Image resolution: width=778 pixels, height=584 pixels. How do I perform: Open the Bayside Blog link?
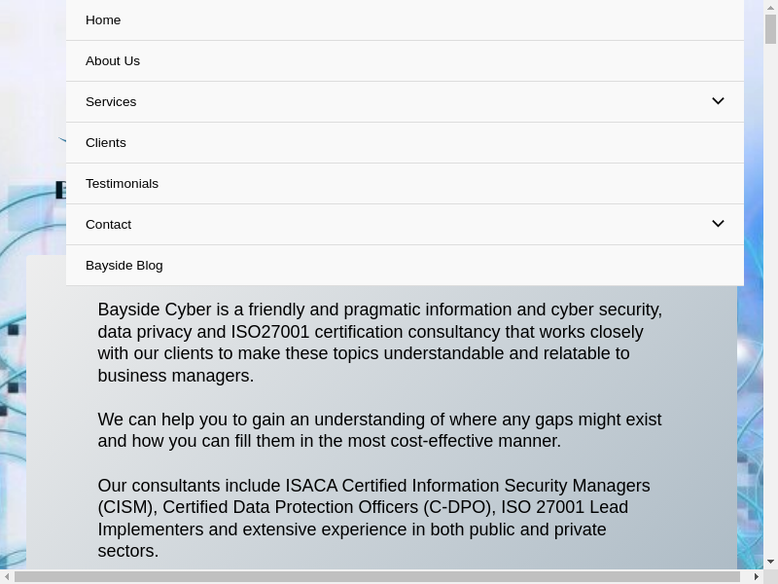point(124,266)
